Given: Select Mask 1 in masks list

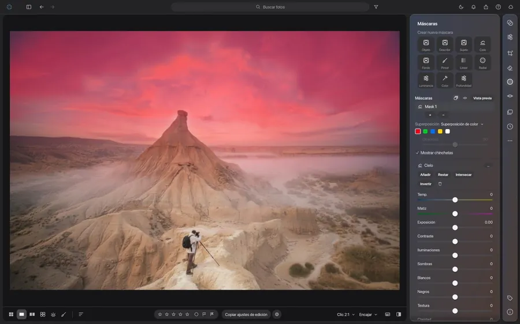Looking at the screenshot, I should [454, 107].
